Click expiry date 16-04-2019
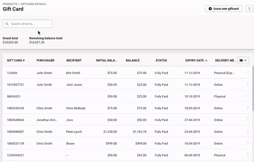Image resolution: width=254 pixels, height=162 pixels. pyautogui.click(x=192, y=144)
